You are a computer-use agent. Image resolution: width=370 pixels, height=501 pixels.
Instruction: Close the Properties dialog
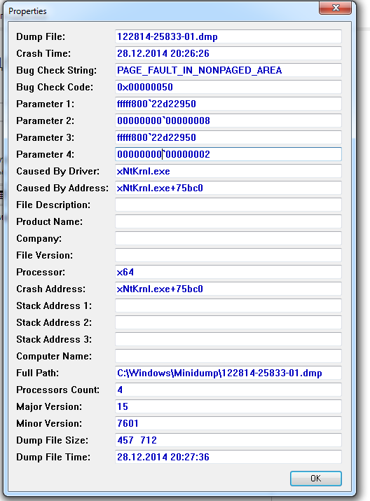(x=335, y=8)
